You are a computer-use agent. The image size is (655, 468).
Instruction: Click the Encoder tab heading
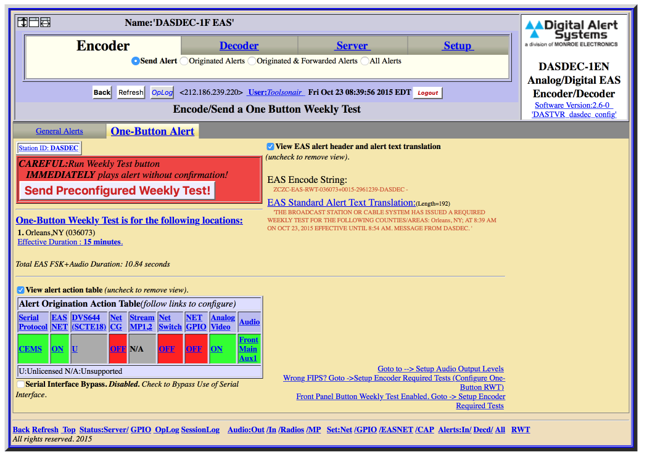click(x=103, y=46)
